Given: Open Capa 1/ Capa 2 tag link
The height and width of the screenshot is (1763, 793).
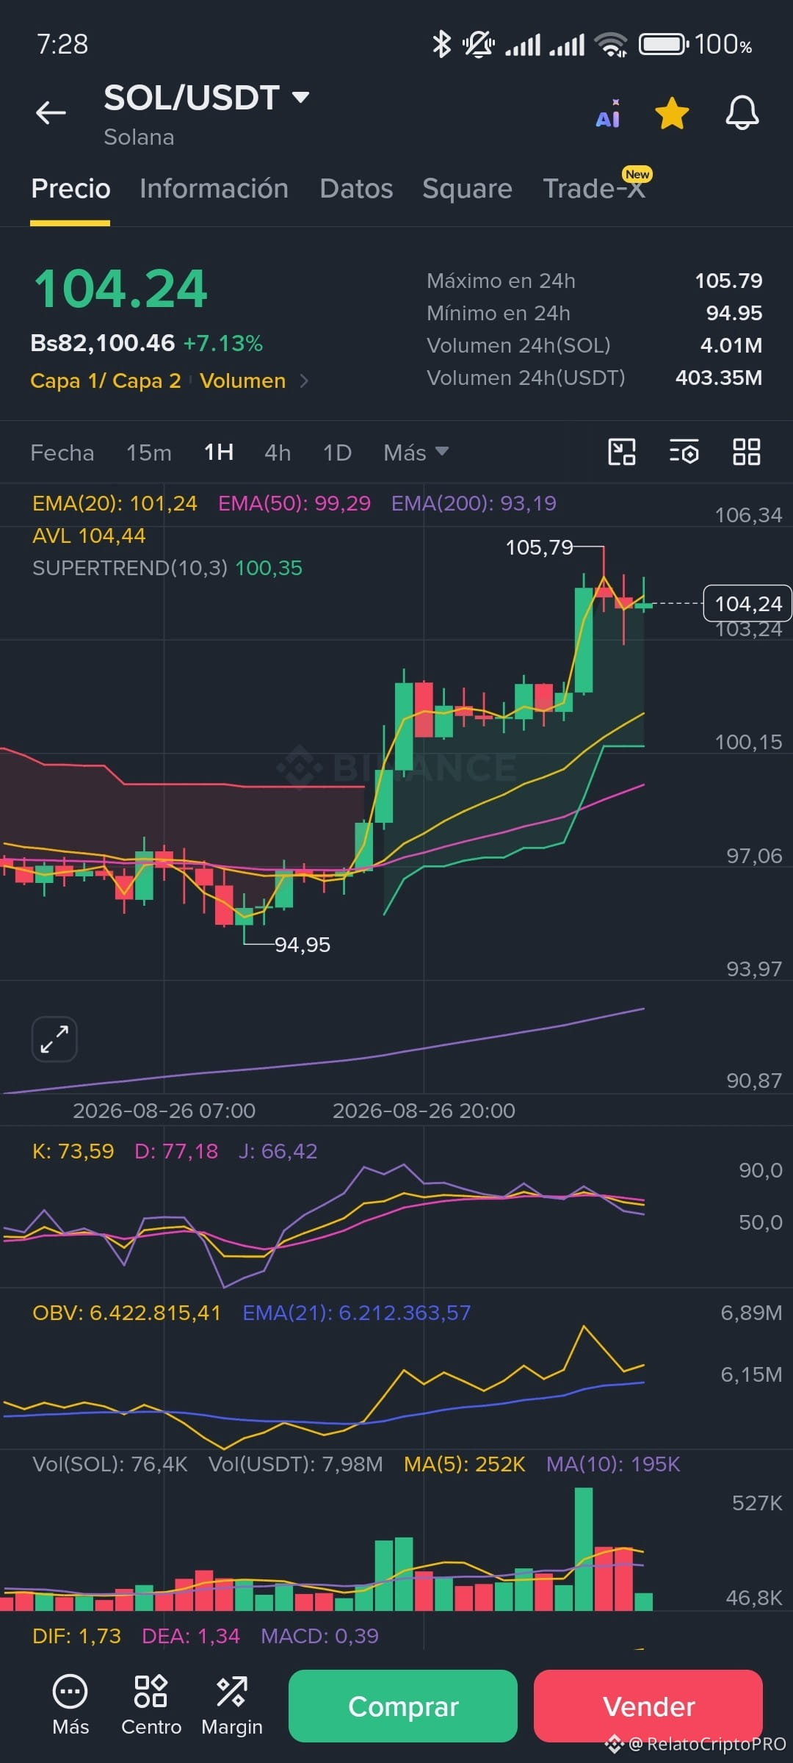Looking at the screenshot, I should tap(106, 381).
